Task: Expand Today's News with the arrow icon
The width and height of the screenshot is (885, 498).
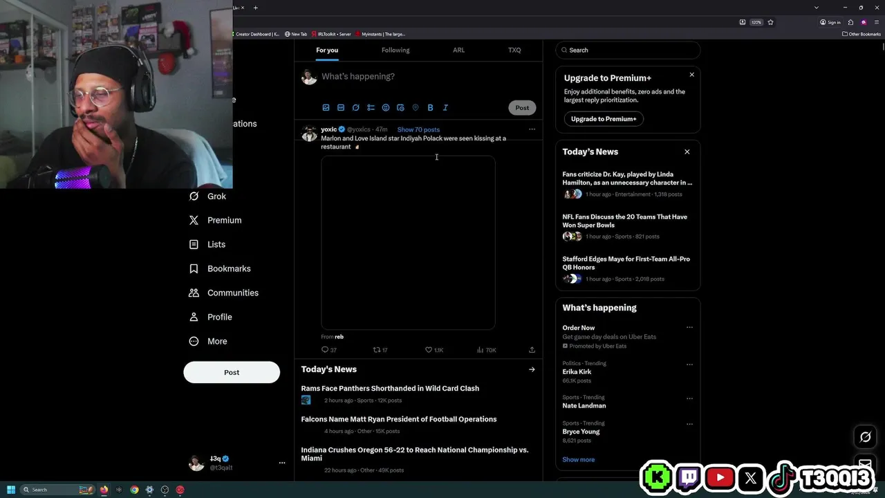Action: tap(532, 370)
